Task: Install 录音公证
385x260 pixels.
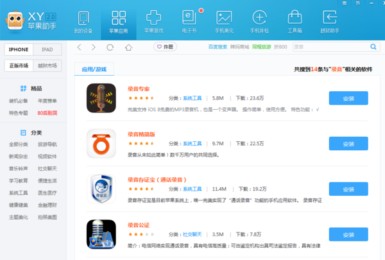Action: point(348,234)
